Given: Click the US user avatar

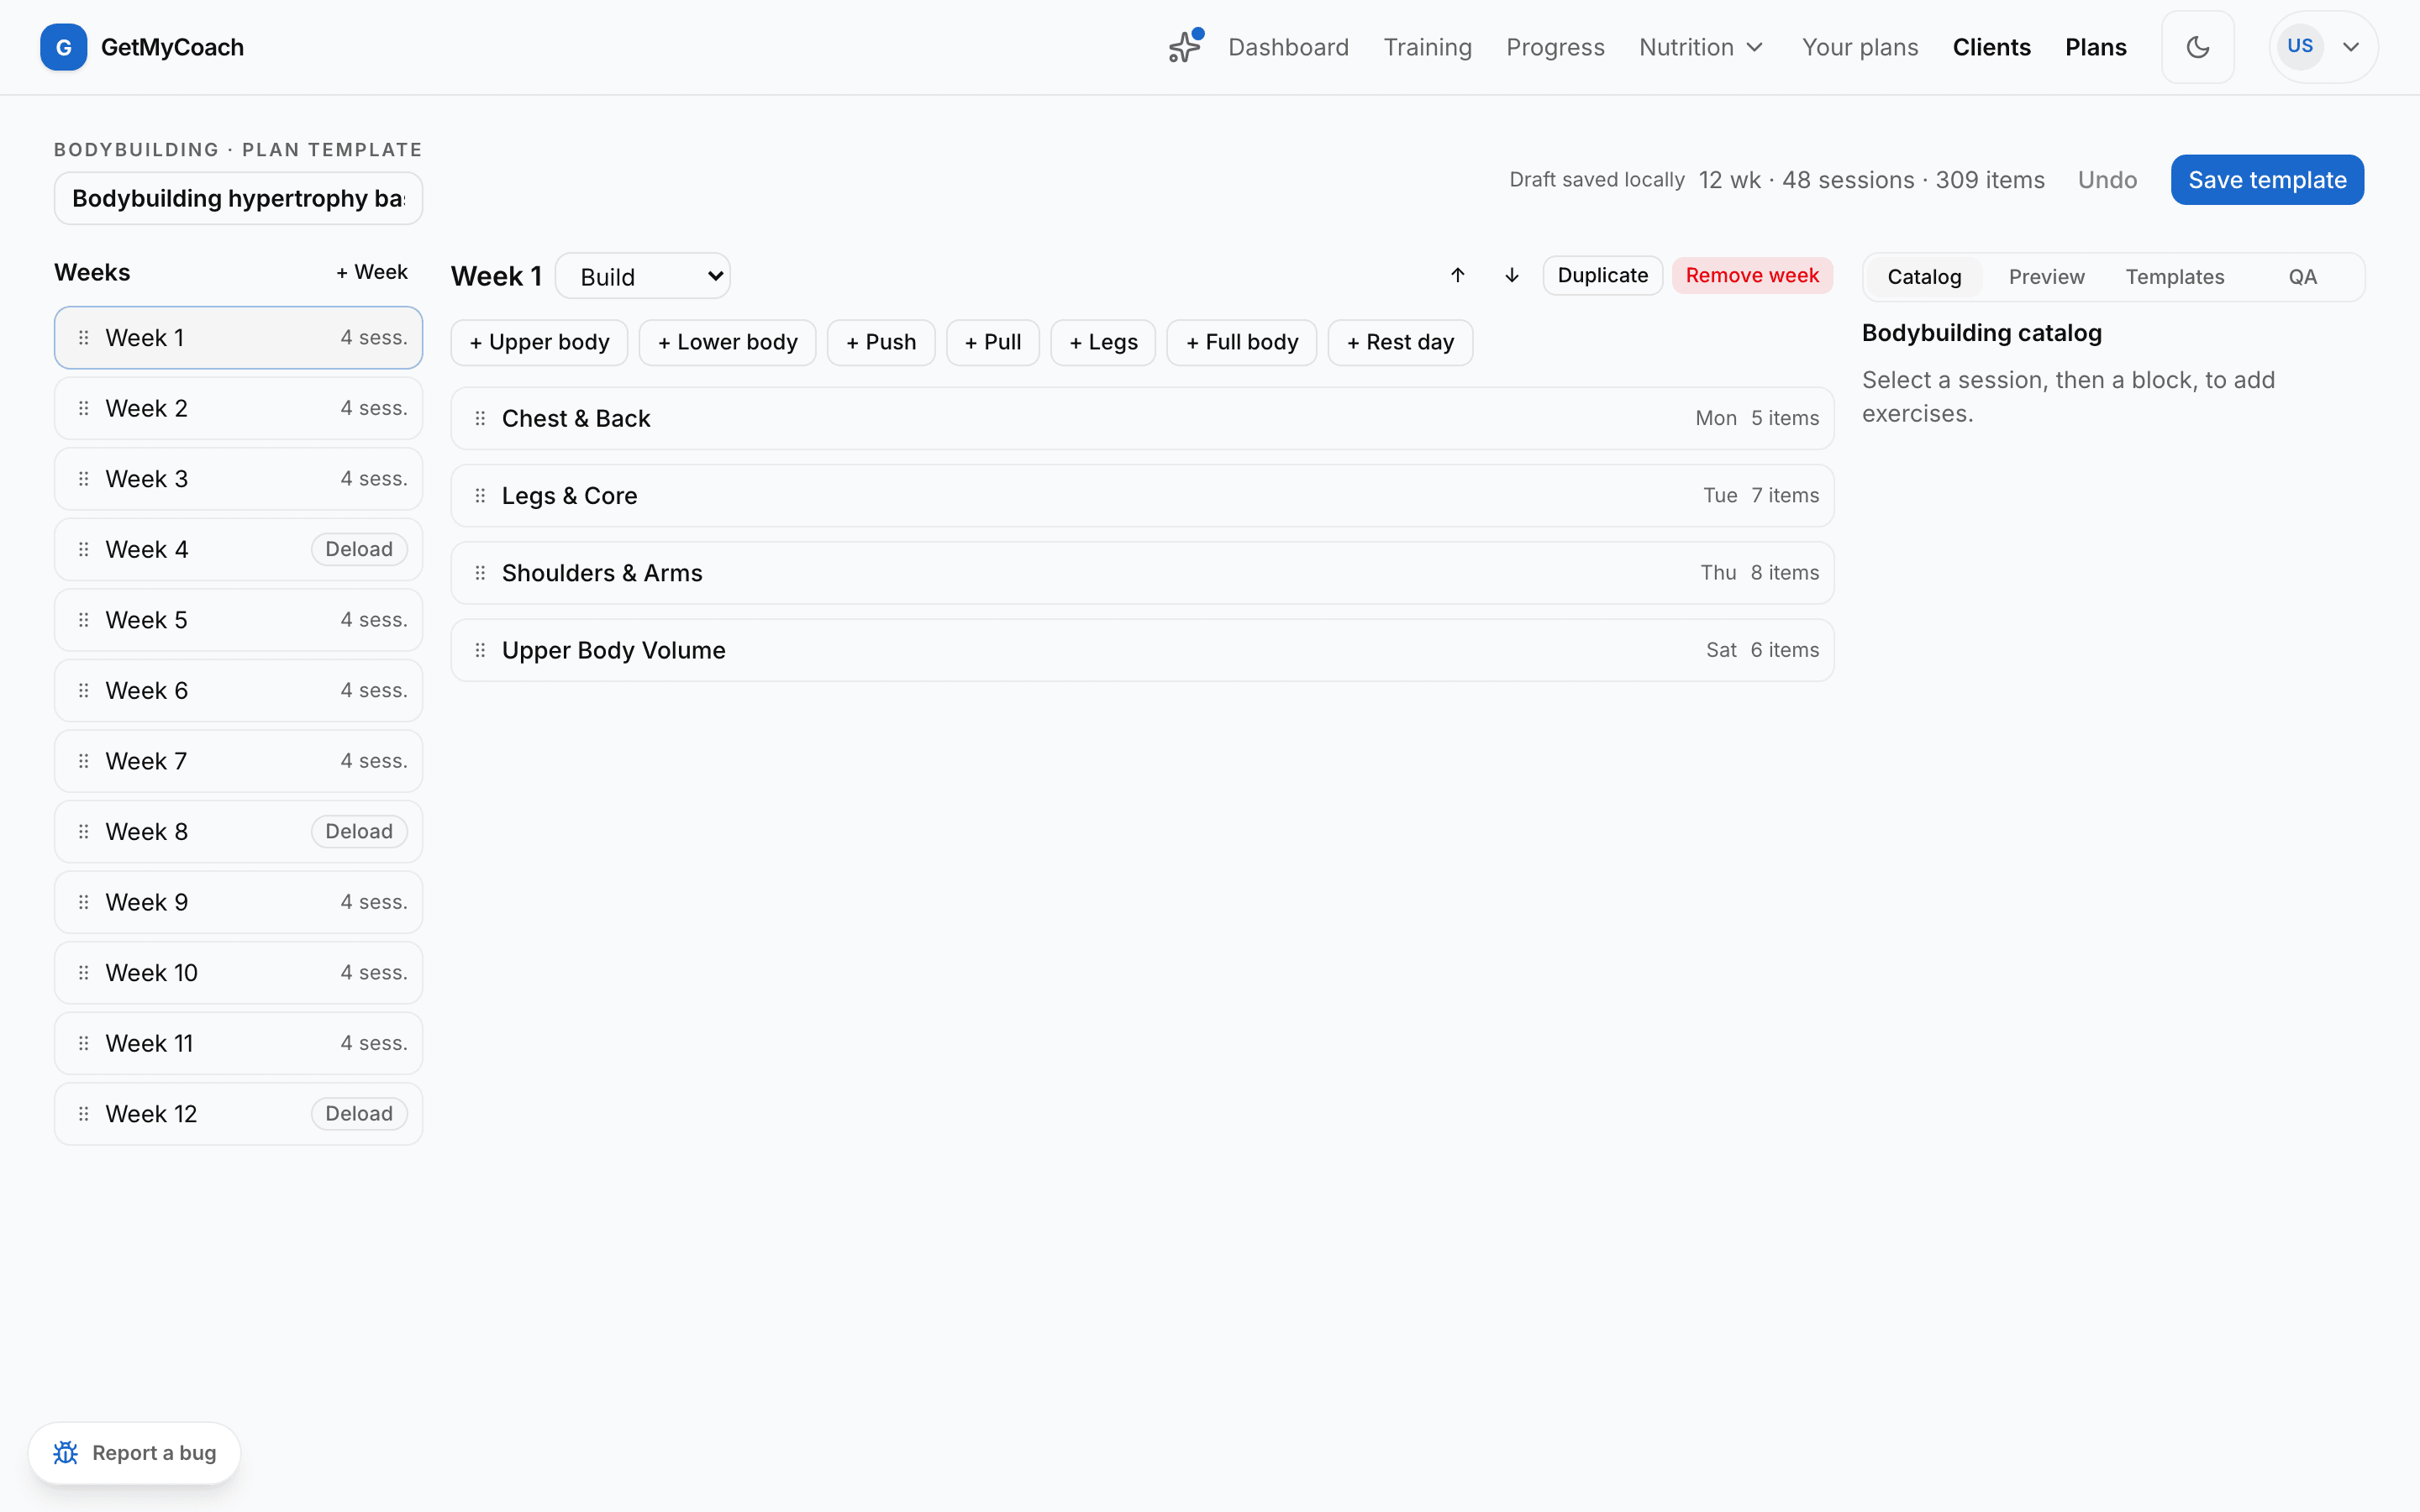Looking at the screenshot, I should coord(2300,46).
